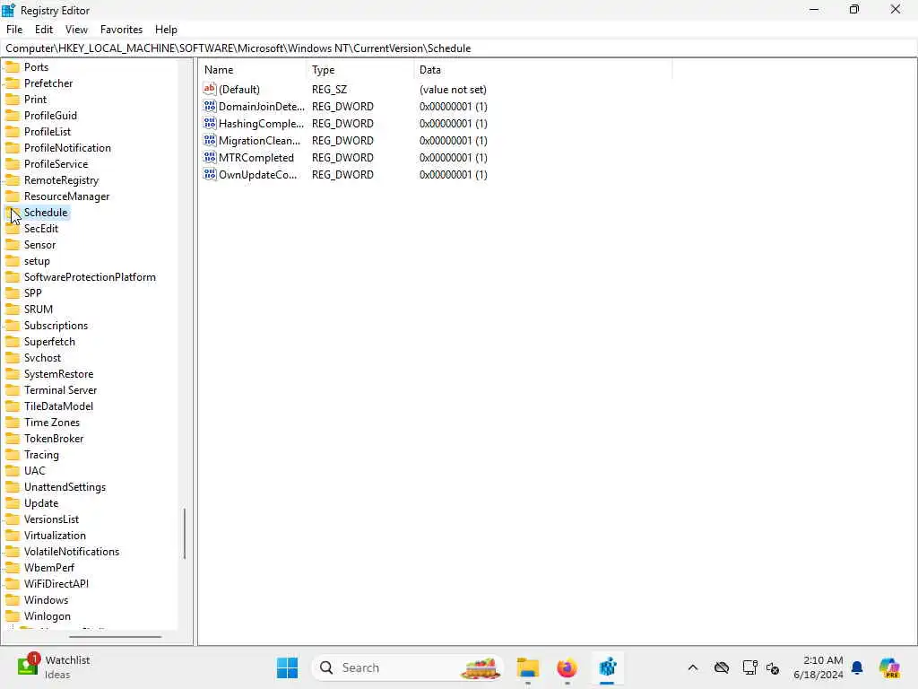Select the WbemPerf key
Viewport: 918px width, 689px height.
(x=49, y=567)
